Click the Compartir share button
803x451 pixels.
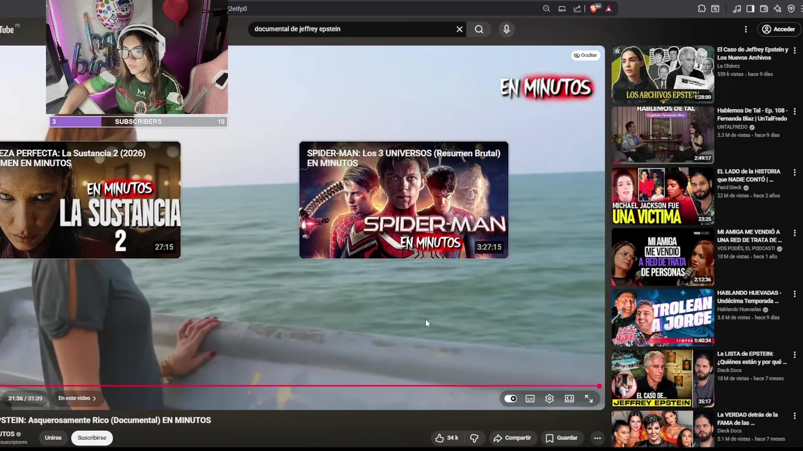[512, 438]
